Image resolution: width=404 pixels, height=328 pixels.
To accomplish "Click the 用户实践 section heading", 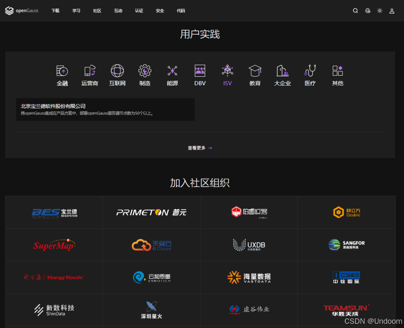I will 200,34.
